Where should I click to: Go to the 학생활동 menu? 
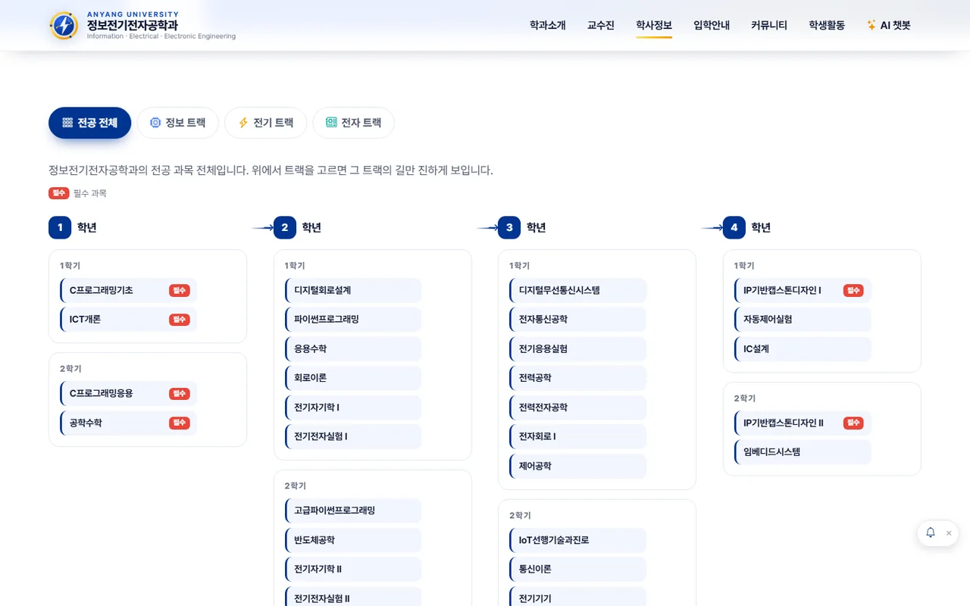click(827, 25)
